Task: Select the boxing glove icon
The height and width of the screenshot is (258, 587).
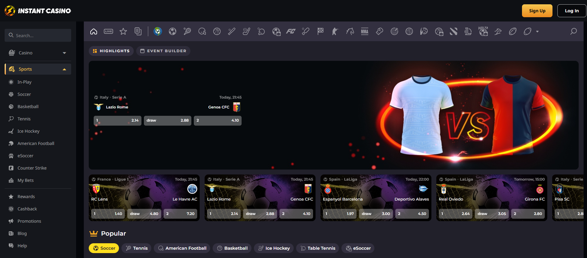Action: [x=380, y=31]
